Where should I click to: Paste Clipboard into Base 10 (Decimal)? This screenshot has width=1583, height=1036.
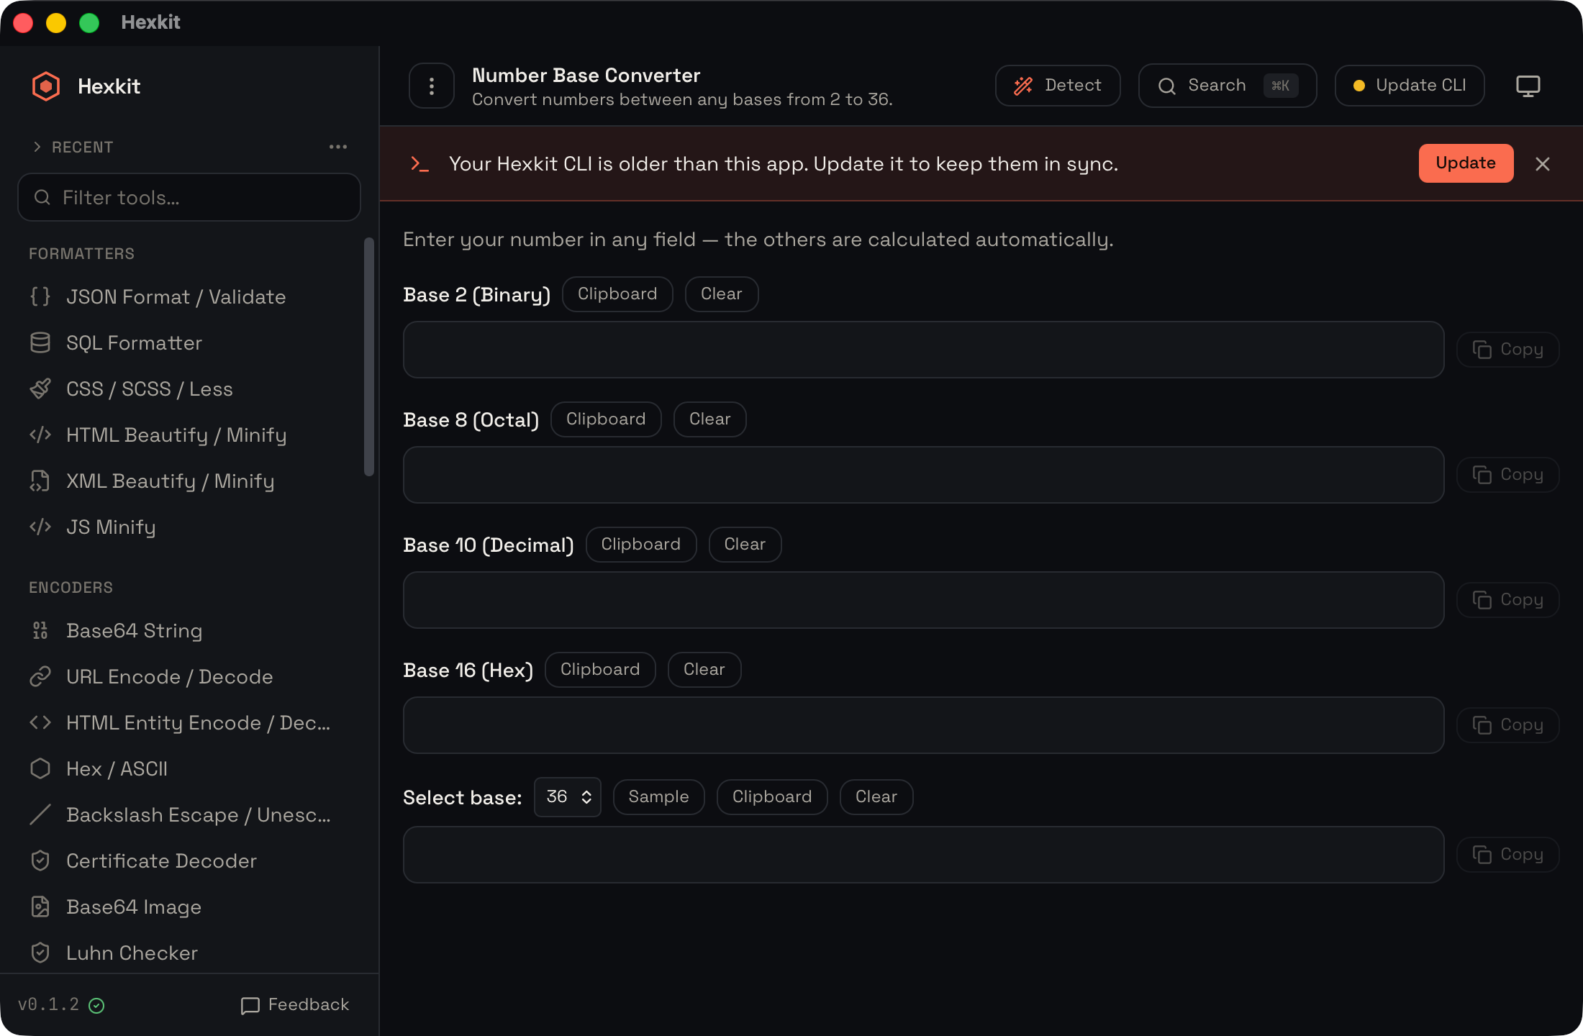641,545
